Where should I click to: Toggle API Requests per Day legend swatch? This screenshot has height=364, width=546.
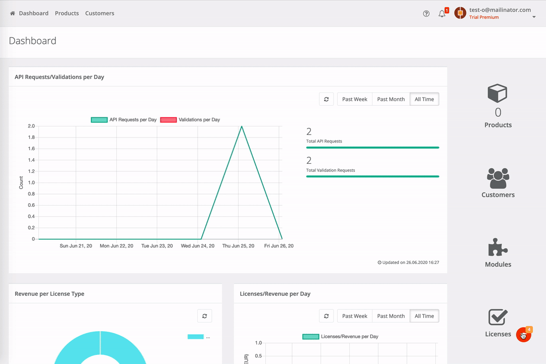[99, 120]
